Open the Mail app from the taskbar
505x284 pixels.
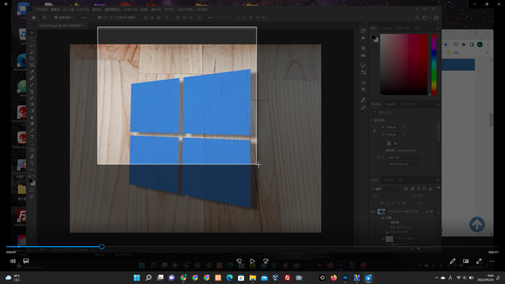coord(264,278)
